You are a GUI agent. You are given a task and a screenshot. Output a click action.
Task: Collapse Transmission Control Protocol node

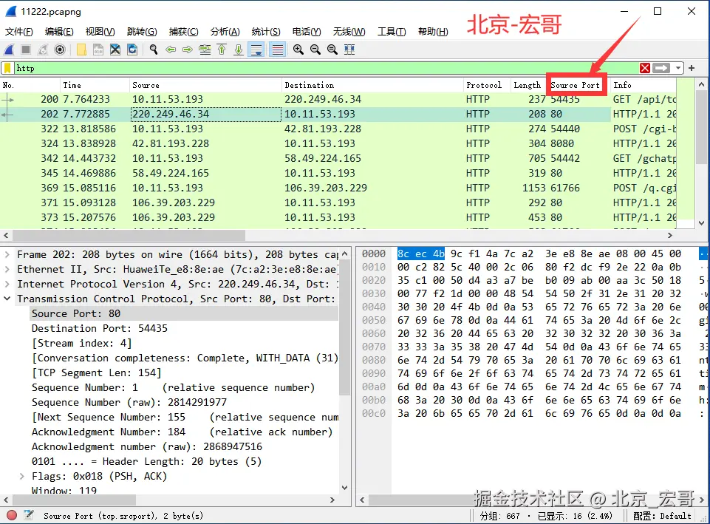[7, 299]
